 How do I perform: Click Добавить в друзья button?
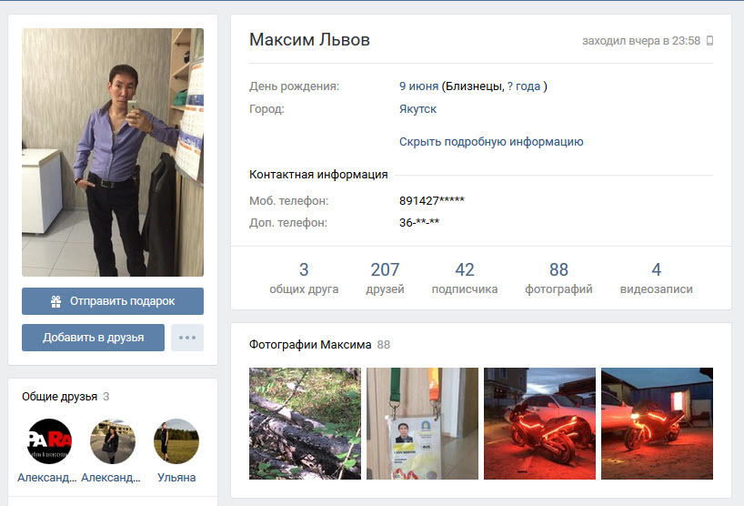pyautogui.click(x=93, y=338)
